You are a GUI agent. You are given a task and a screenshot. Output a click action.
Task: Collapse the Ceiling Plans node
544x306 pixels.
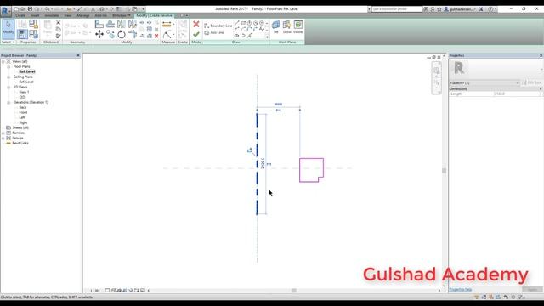(x=8, y=76)
